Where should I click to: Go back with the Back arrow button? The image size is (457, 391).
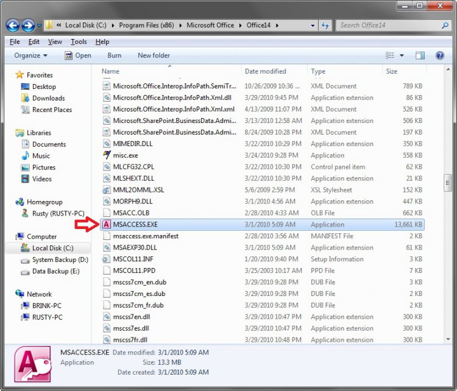[13, 26]
